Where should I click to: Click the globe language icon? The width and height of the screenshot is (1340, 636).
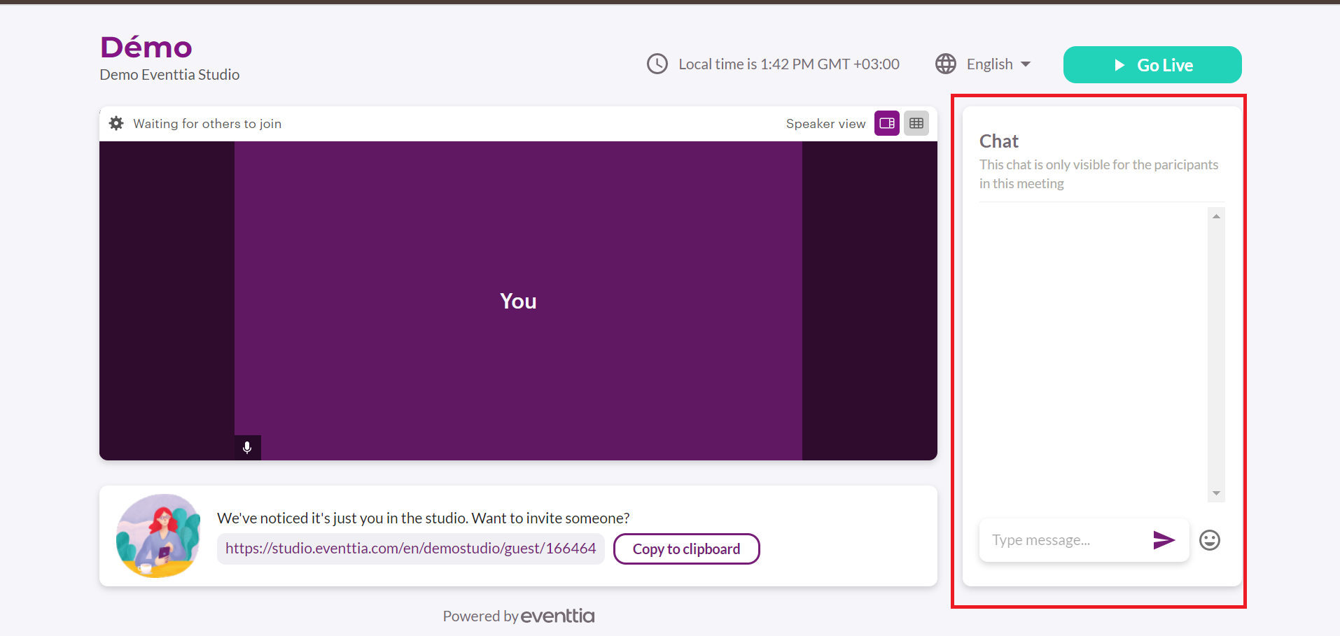pyautogui.click(x=945, y=64)
